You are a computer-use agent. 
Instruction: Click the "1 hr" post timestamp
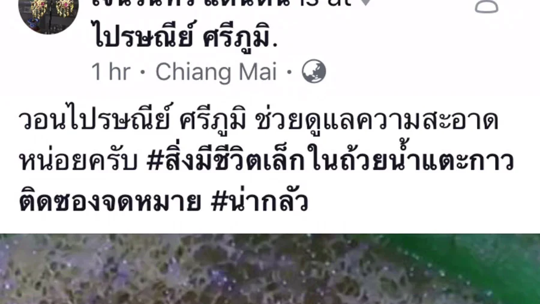click(x=111, y=72)
